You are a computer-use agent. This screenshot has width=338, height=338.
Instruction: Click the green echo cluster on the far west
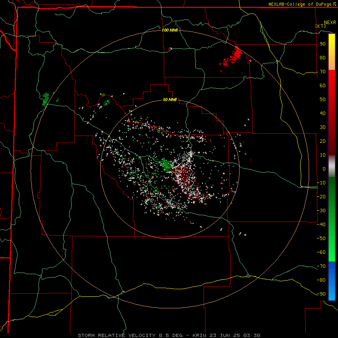(46, 99)
